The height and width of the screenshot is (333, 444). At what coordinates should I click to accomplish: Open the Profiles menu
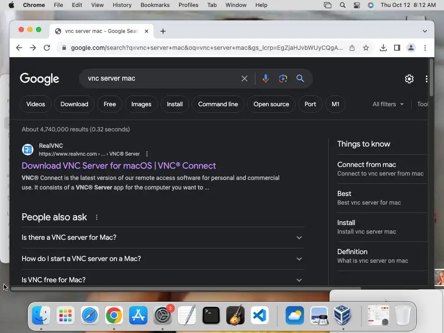(188, 5)
